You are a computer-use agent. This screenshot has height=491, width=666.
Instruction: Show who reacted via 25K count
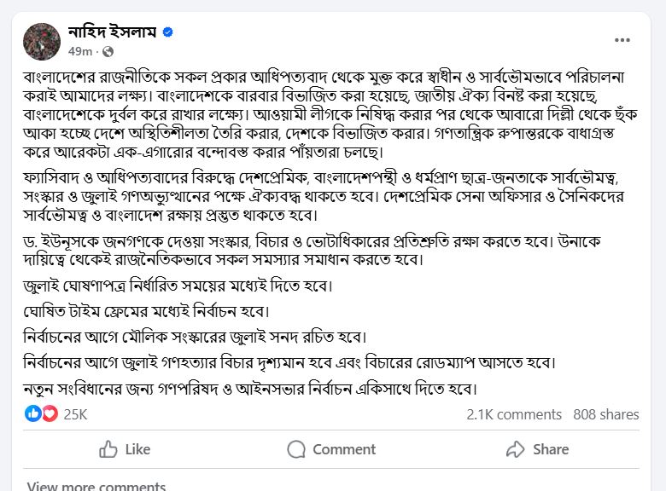75,414
